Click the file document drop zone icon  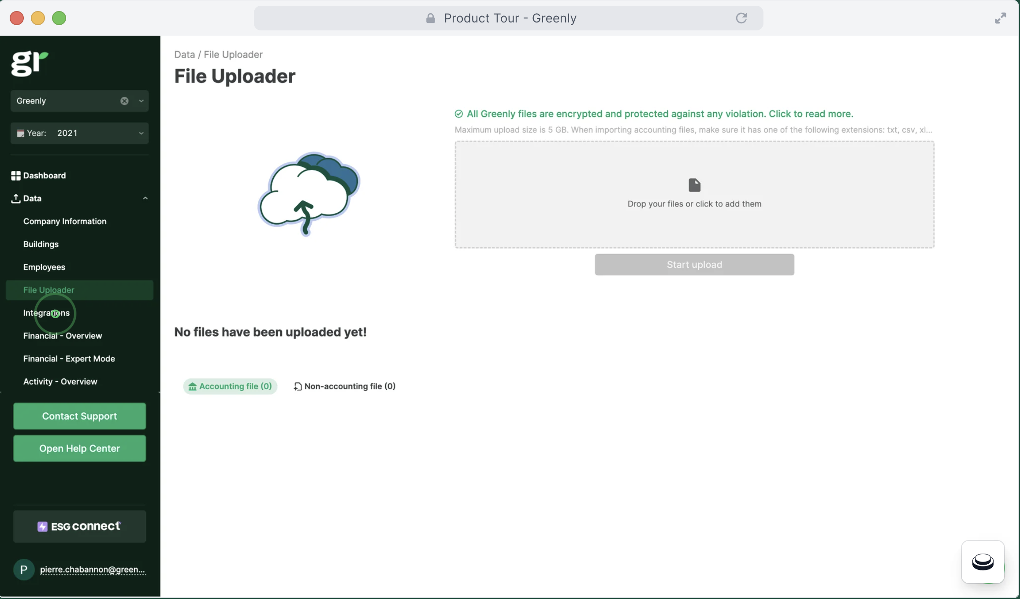(694, 185)
